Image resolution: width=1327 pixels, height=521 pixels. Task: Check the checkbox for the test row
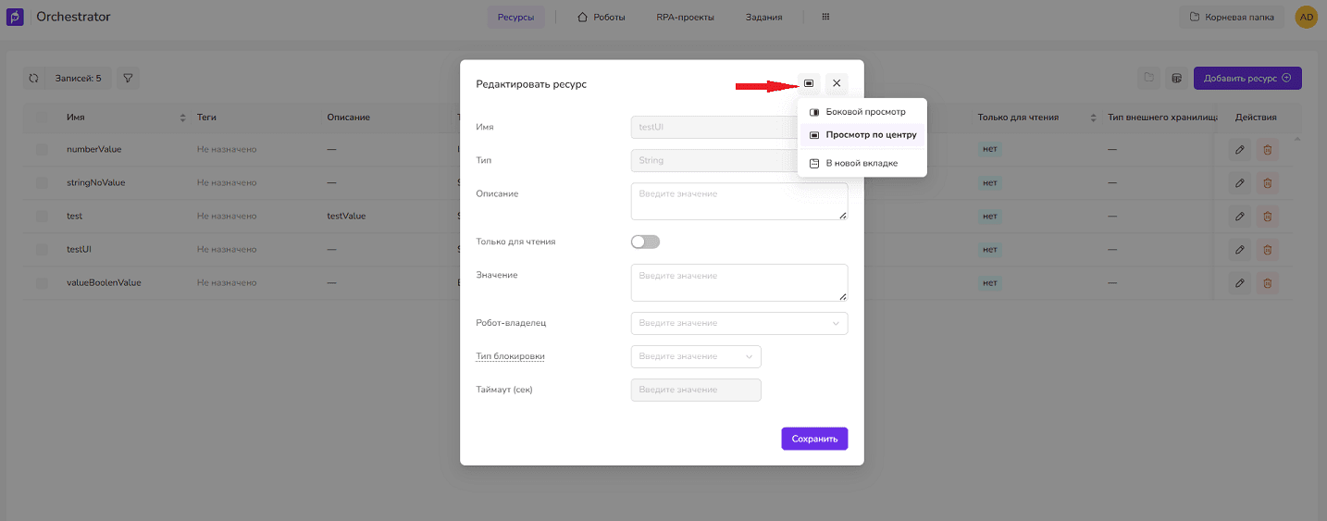[x=42, y=217]
